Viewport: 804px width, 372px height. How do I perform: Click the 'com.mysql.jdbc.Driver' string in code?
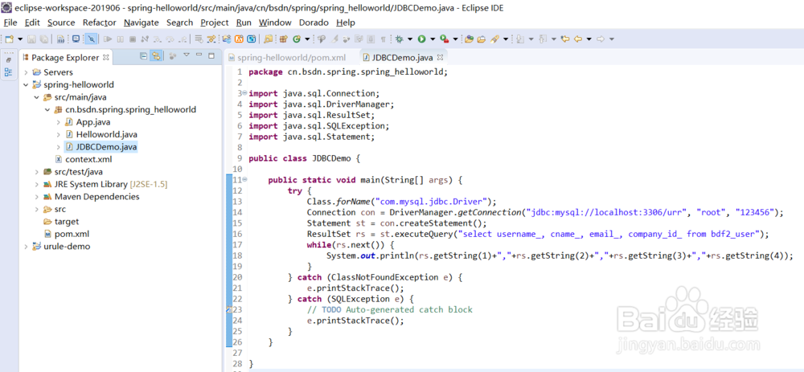(x=433, y=202)
